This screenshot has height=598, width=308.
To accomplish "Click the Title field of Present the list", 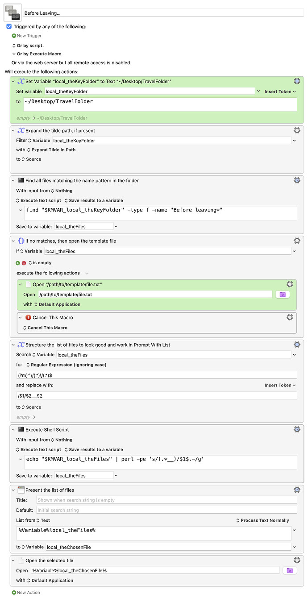I will point(166,500).
